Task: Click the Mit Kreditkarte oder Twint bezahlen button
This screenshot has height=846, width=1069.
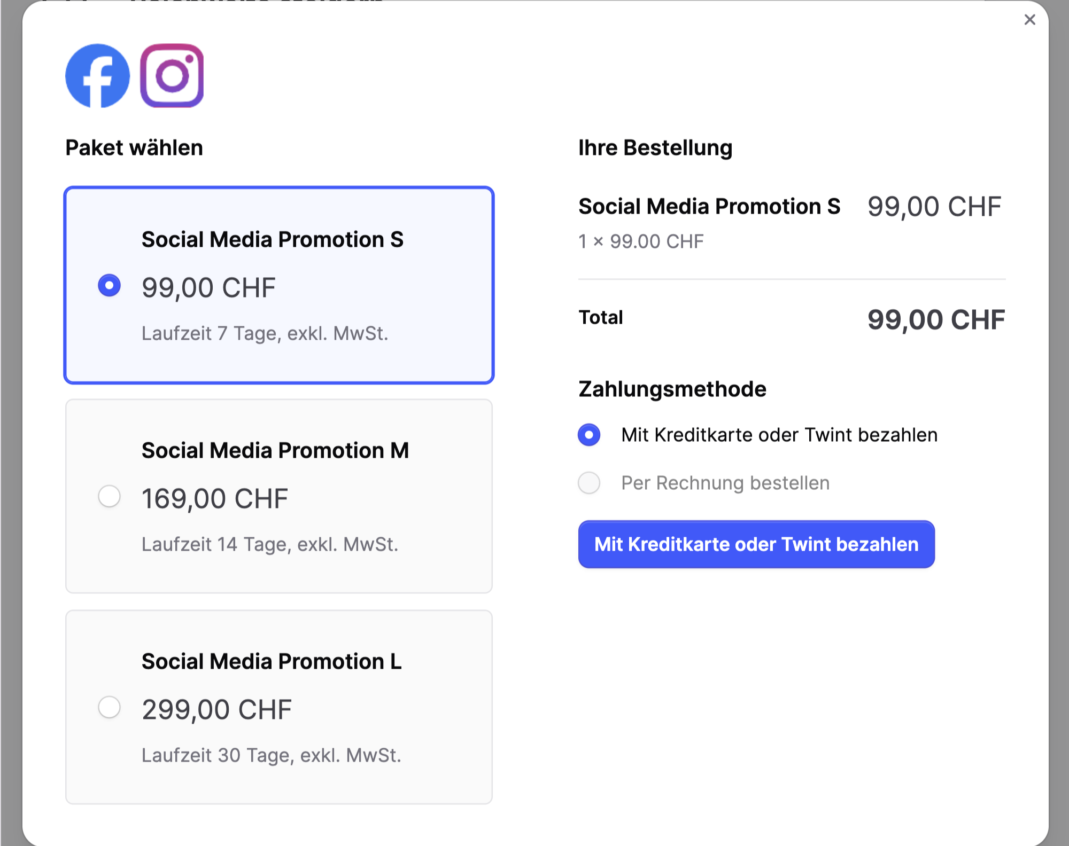Action: pyautogui.click(x=756, y=544)
